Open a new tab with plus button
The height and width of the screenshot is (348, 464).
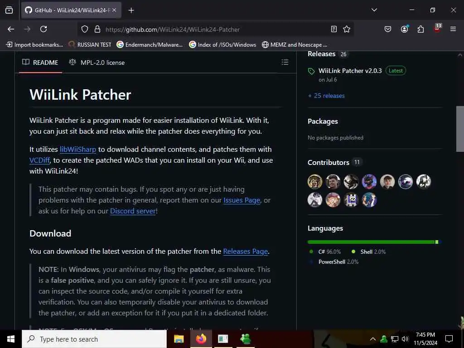coord(131,10)
